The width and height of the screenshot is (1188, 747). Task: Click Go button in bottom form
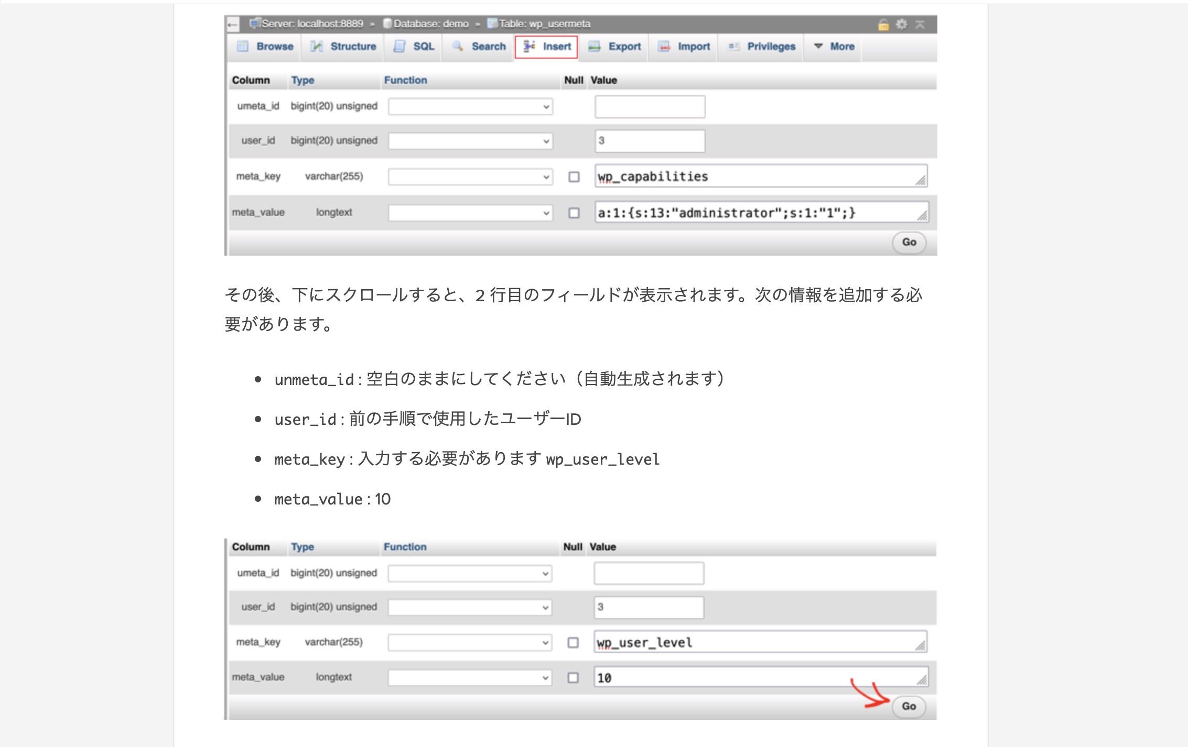click(909, 706)
